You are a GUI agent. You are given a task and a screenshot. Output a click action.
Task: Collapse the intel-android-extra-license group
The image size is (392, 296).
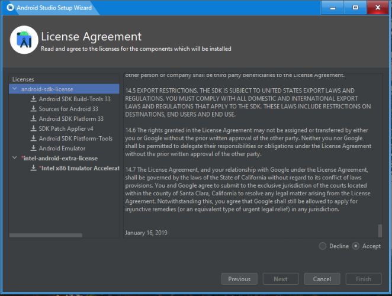coord(15,158)
